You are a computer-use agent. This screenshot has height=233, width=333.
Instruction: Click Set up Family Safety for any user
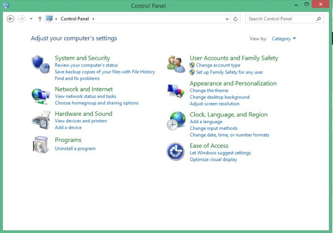point(230,72)
